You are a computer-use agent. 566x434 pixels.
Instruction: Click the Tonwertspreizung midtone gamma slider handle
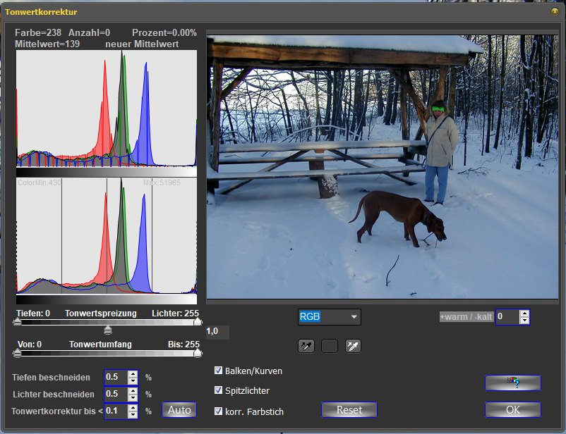coord(108,330)
